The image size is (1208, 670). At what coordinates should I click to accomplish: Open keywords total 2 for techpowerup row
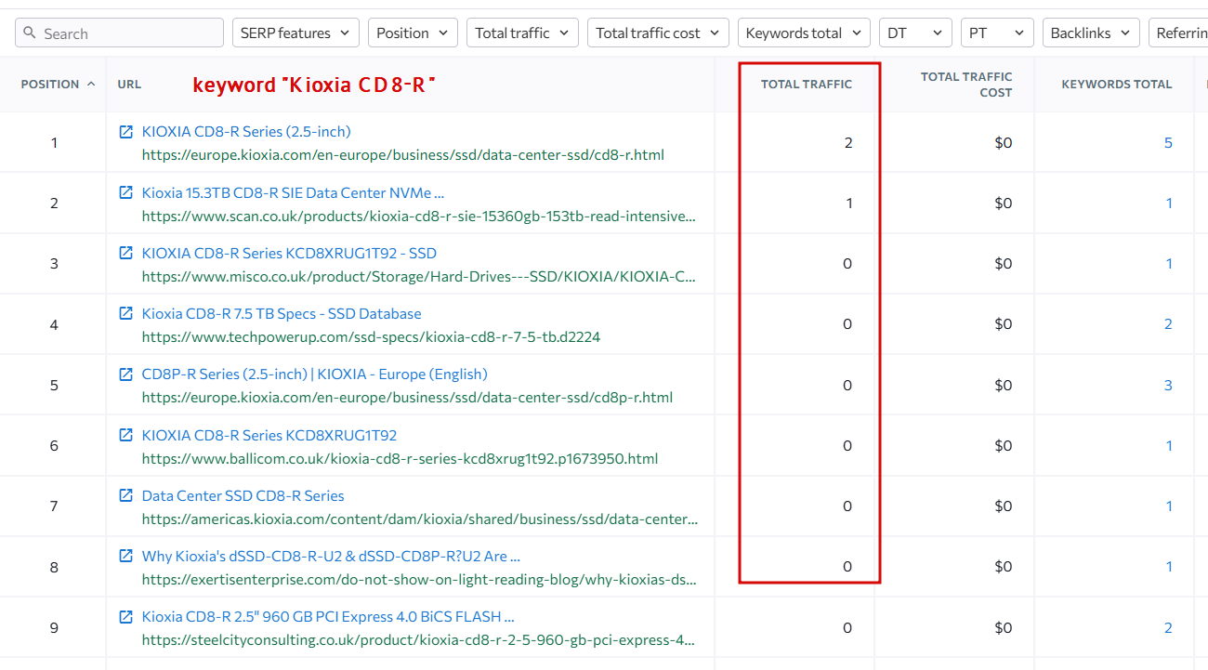[x=1168, y=324]
